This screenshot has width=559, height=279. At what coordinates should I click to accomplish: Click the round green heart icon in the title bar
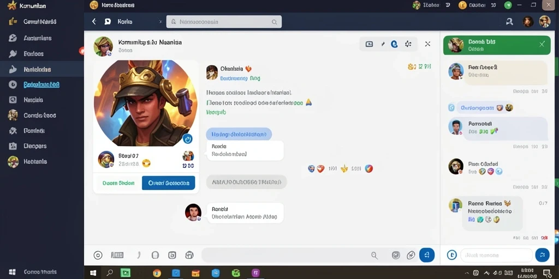[508, 5]
